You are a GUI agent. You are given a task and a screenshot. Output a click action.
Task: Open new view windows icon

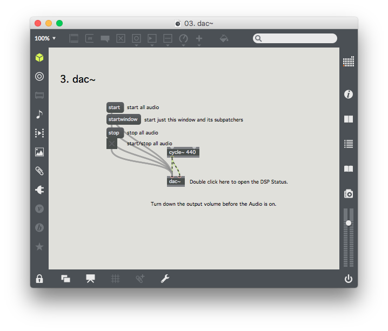click(x=65, y=279)
